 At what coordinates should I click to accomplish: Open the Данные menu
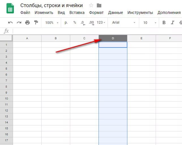[115, 13]
